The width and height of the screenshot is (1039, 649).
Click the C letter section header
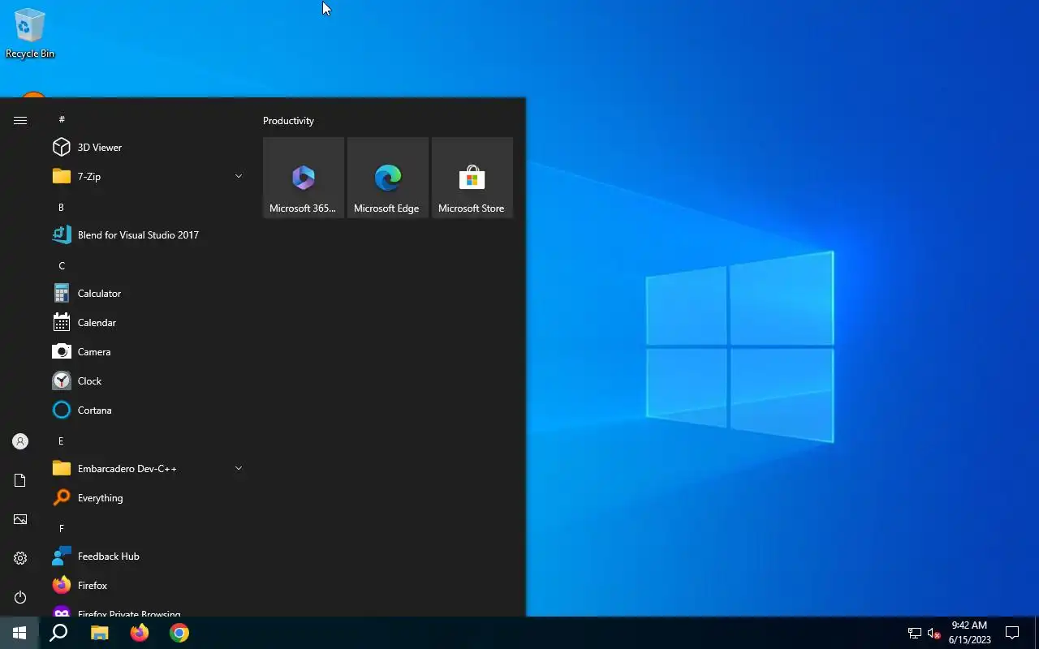pyautogui.click(x=61, y=265)
